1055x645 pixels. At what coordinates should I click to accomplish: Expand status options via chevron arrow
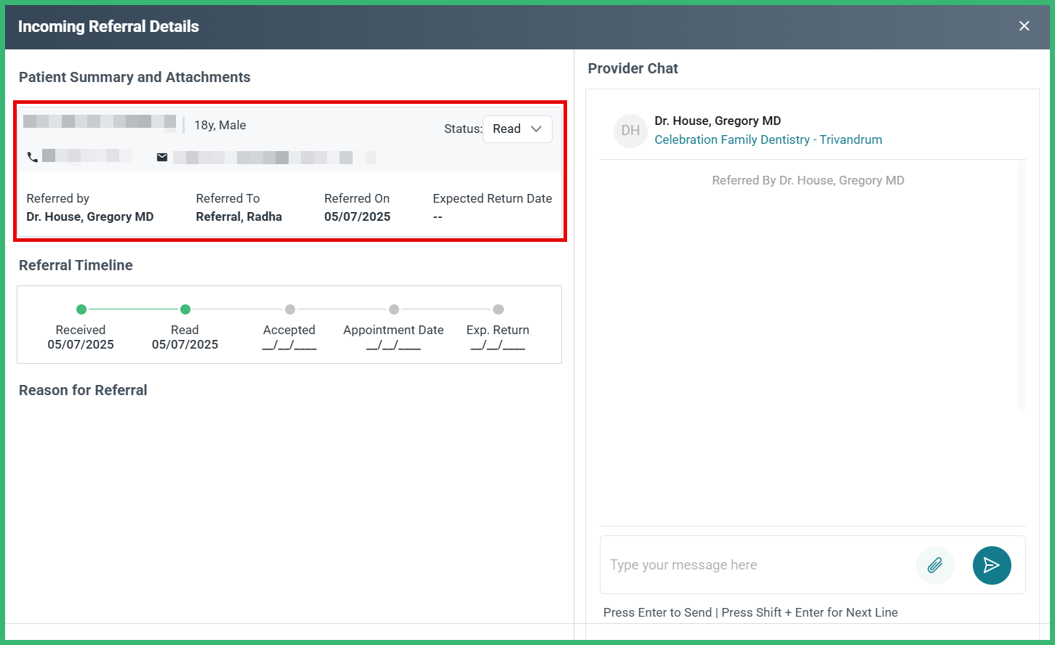point(537,129)
